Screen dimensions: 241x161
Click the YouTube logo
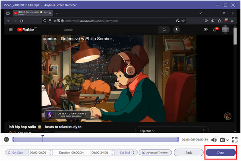[26, 29]
